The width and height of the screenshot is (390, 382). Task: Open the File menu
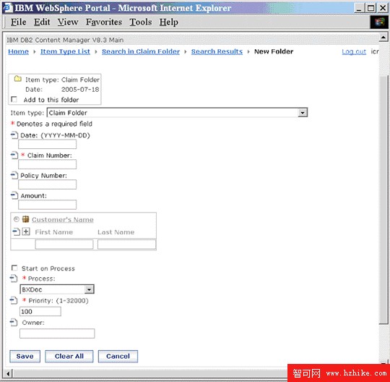tap(18, 22)
